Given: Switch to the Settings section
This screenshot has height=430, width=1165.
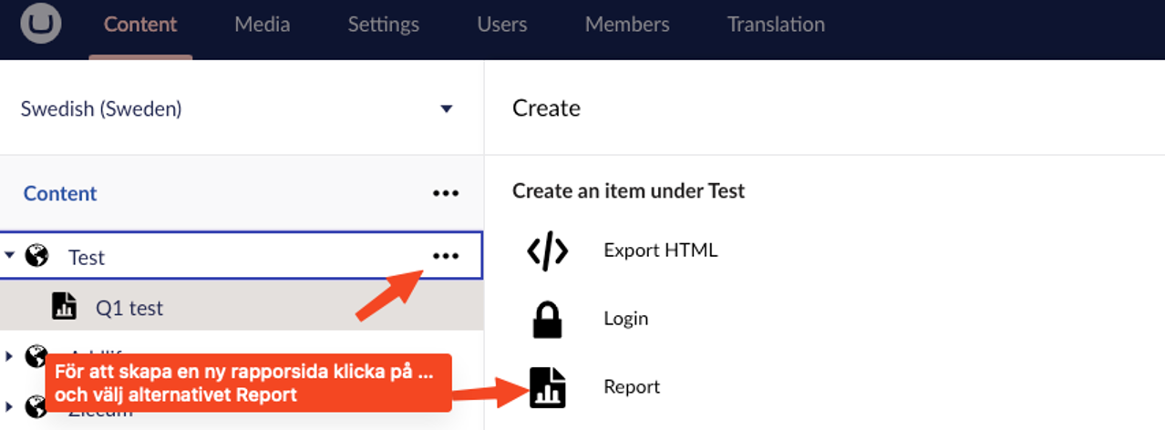Looking at the screenshot, I should pos(383,25).
